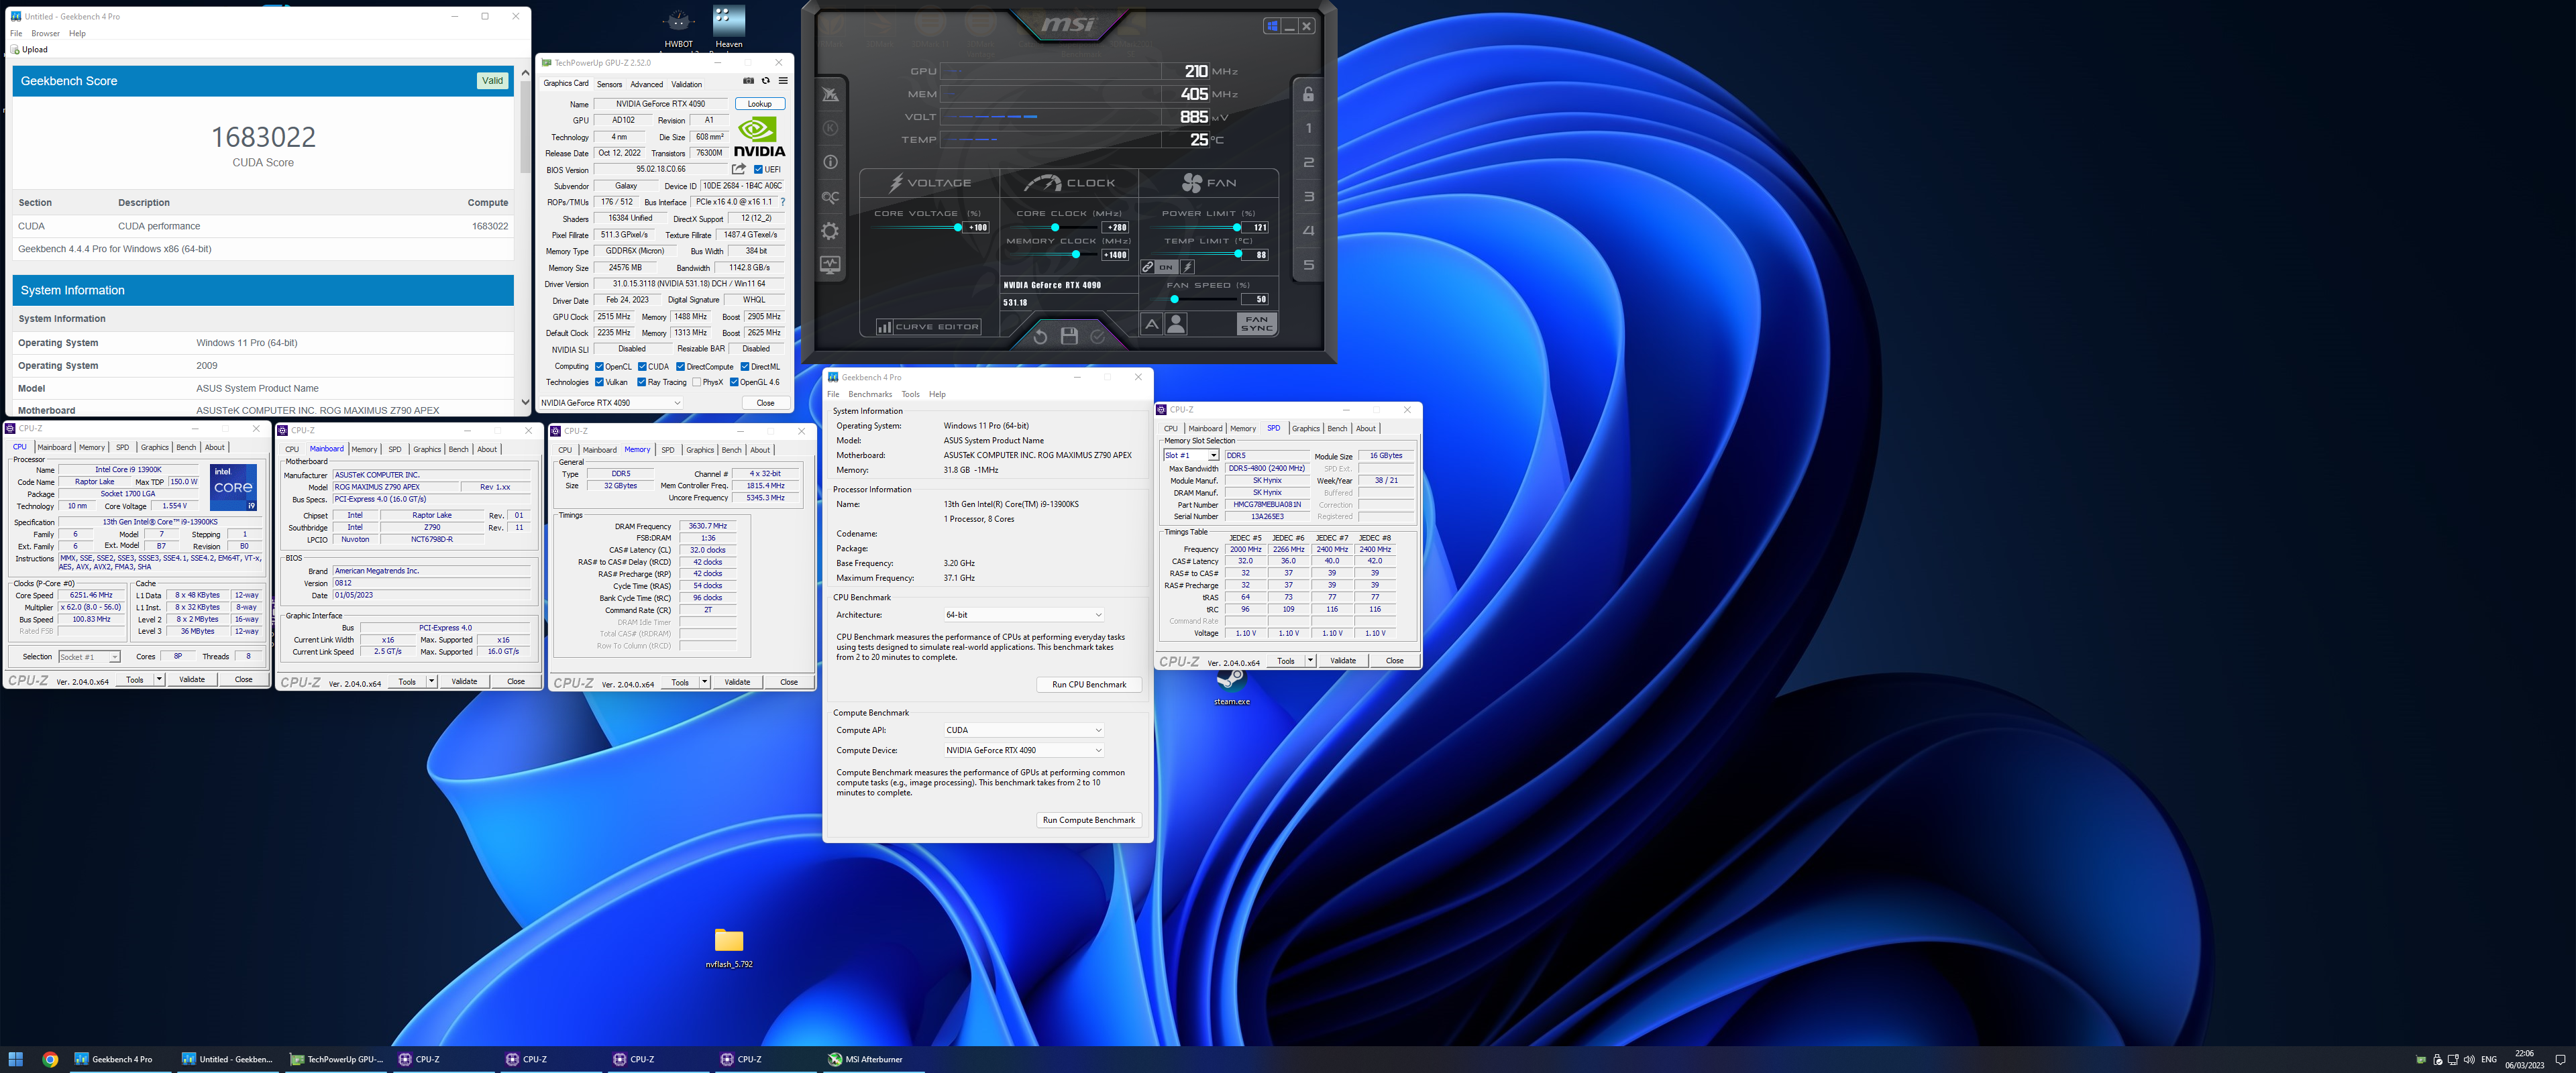Image resolution: width=2576 pixels, height=1073 pixels.
Task: Apply Afterburner settings checkmark icon
Action: (1098, 336)
